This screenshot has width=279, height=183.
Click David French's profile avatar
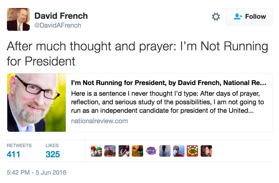pyautogui.click(x=18, y=19)
